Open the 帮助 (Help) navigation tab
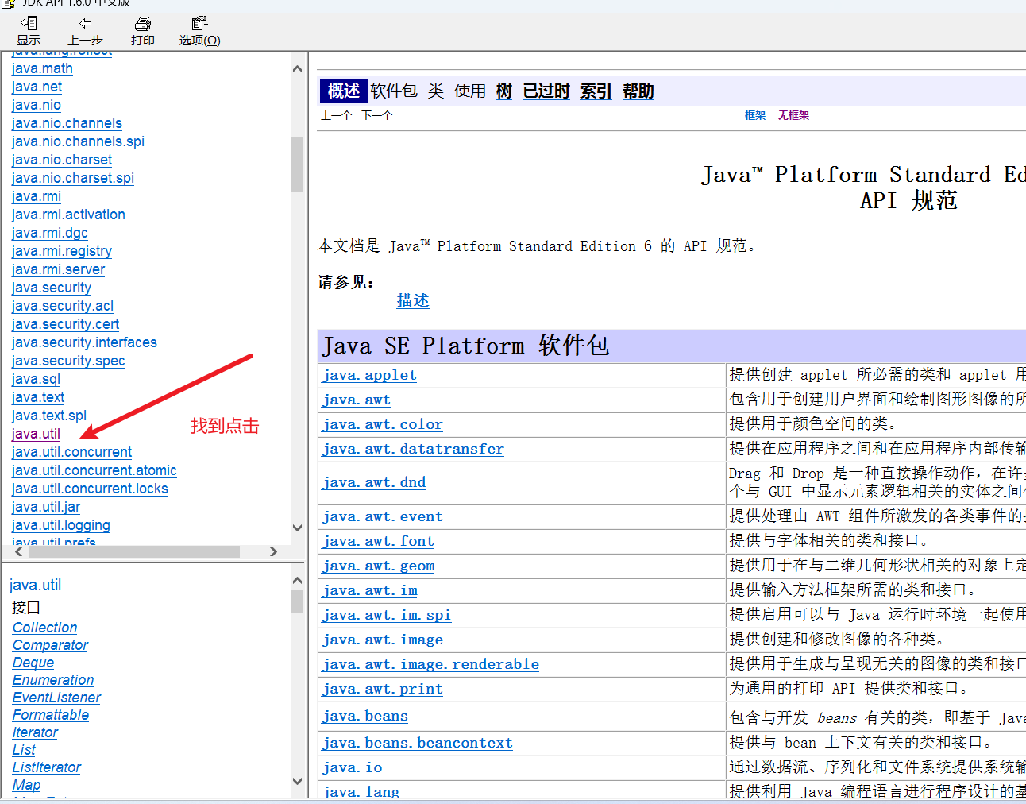 638,91
